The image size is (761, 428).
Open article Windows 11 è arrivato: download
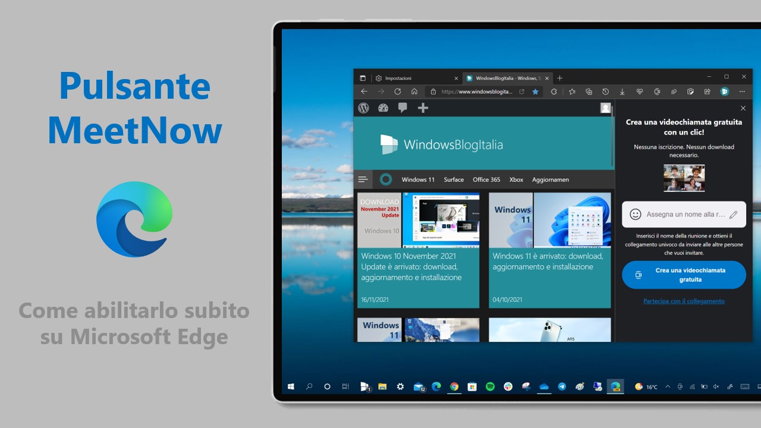click(548, 262)
